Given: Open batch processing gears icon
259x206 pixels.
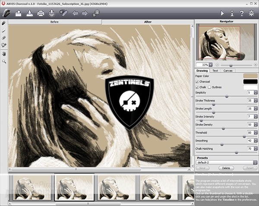Looking at the screenshot, I should point(96,13).
